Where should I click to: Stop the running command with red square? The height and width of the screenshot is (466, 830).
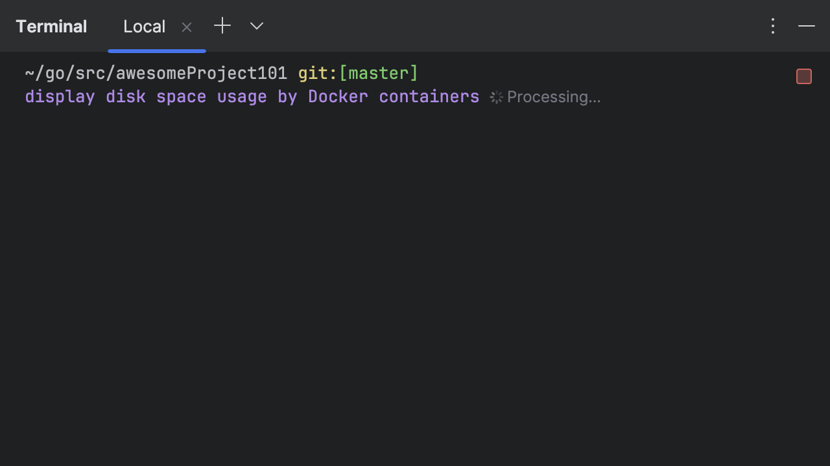[x=804, y=76]
